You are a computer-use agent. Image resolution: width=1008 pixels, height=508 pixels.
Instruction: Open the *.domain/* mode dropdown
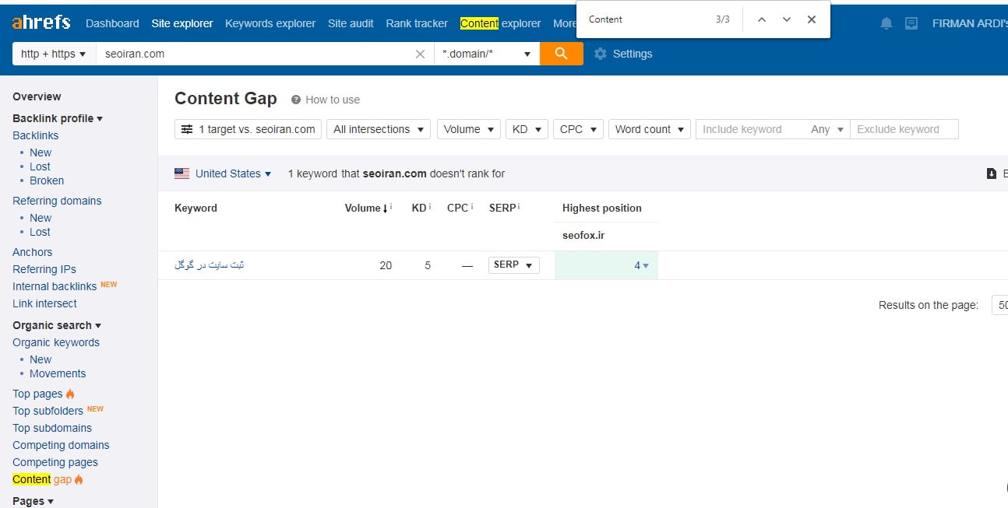(x=487, y=54)
